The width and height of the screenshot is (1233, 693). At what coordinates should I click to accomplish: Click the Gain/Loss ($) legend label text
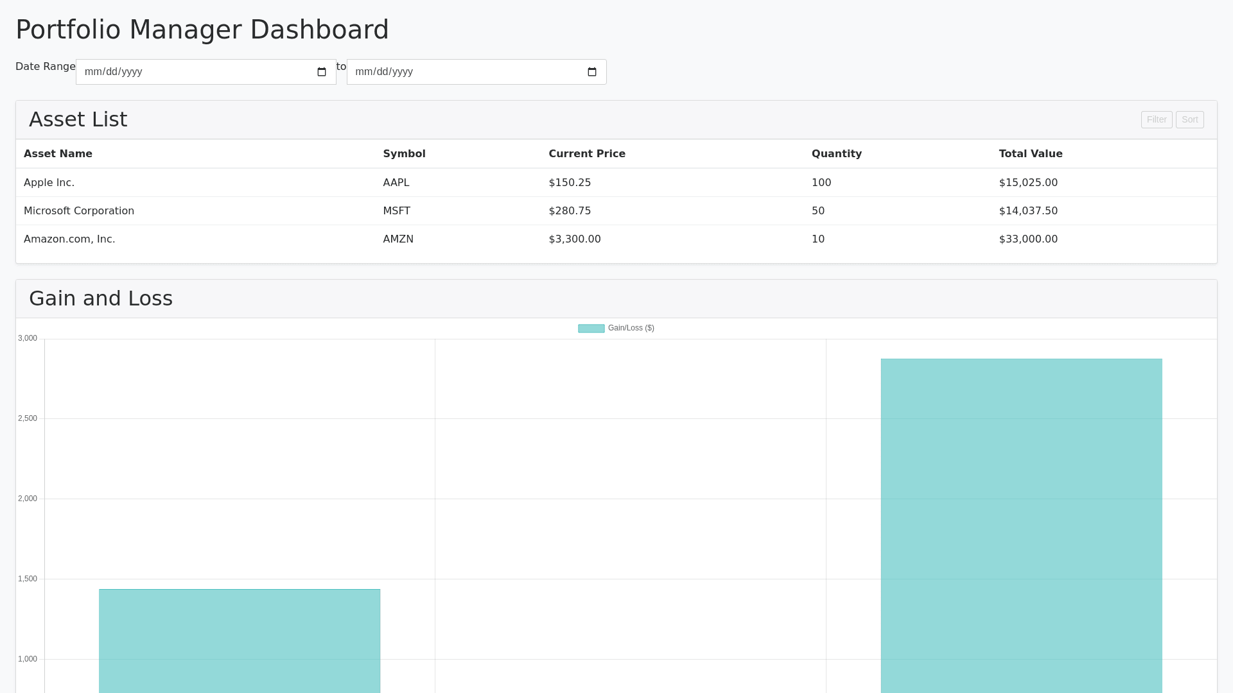click(631, 329)
